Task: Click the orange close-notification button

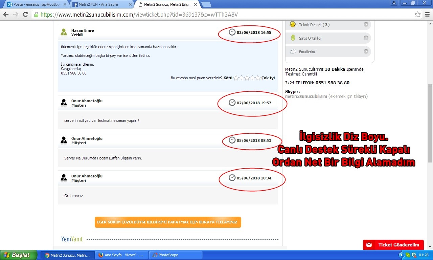Action: click(168, 222)
